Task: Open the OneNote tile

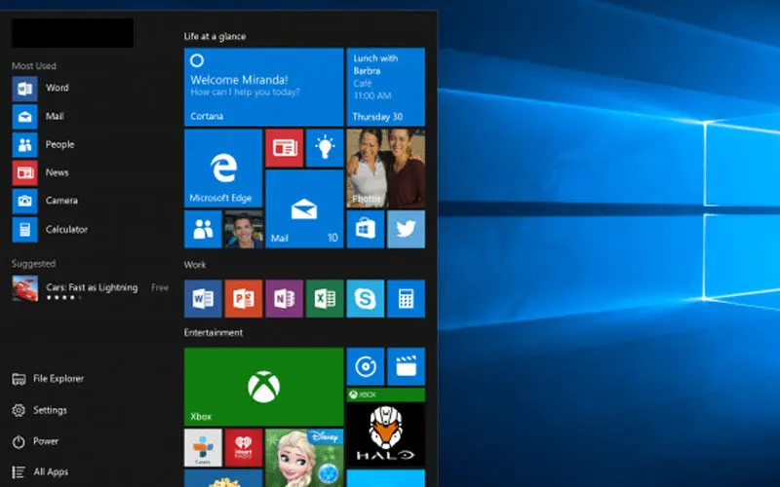Action: 284,299
